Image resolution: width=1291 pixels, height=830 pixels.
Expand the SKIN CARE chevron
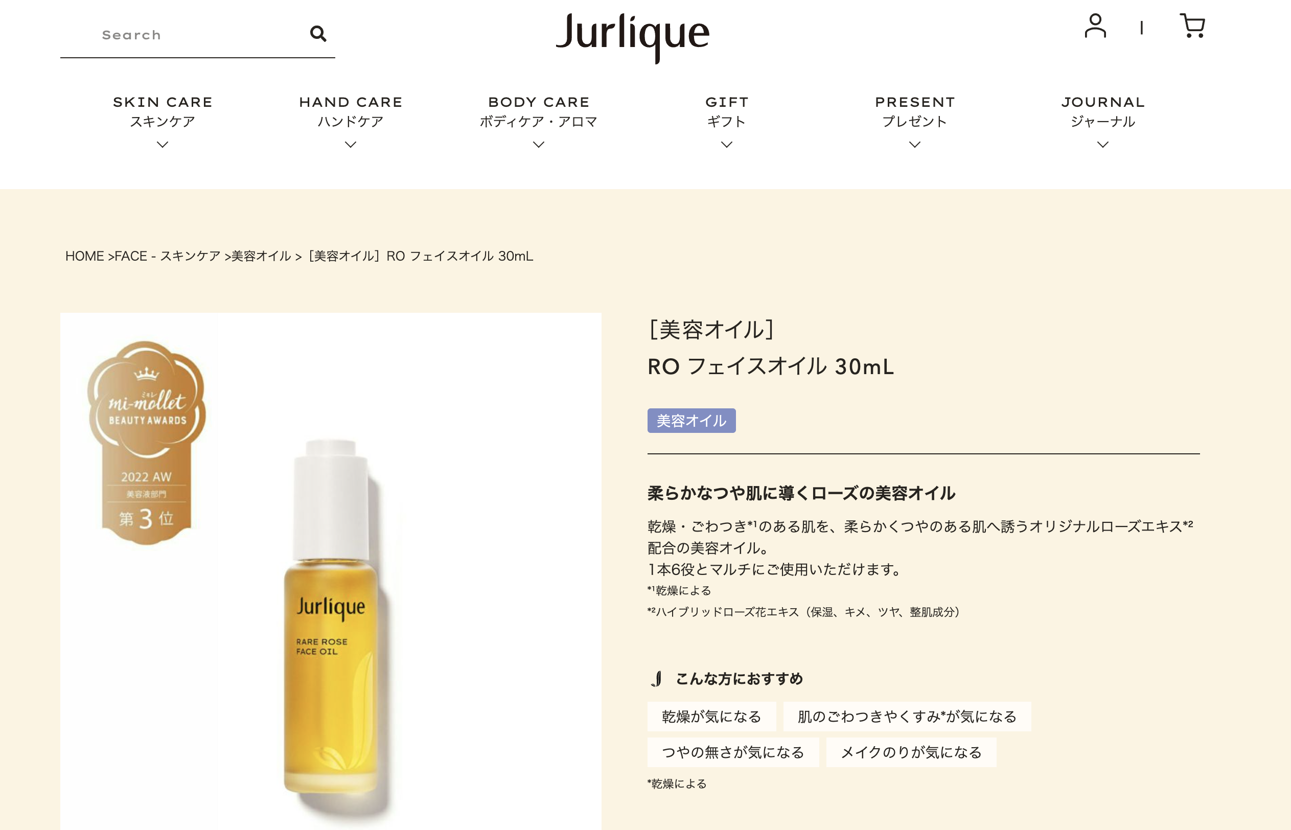point(162,145)
